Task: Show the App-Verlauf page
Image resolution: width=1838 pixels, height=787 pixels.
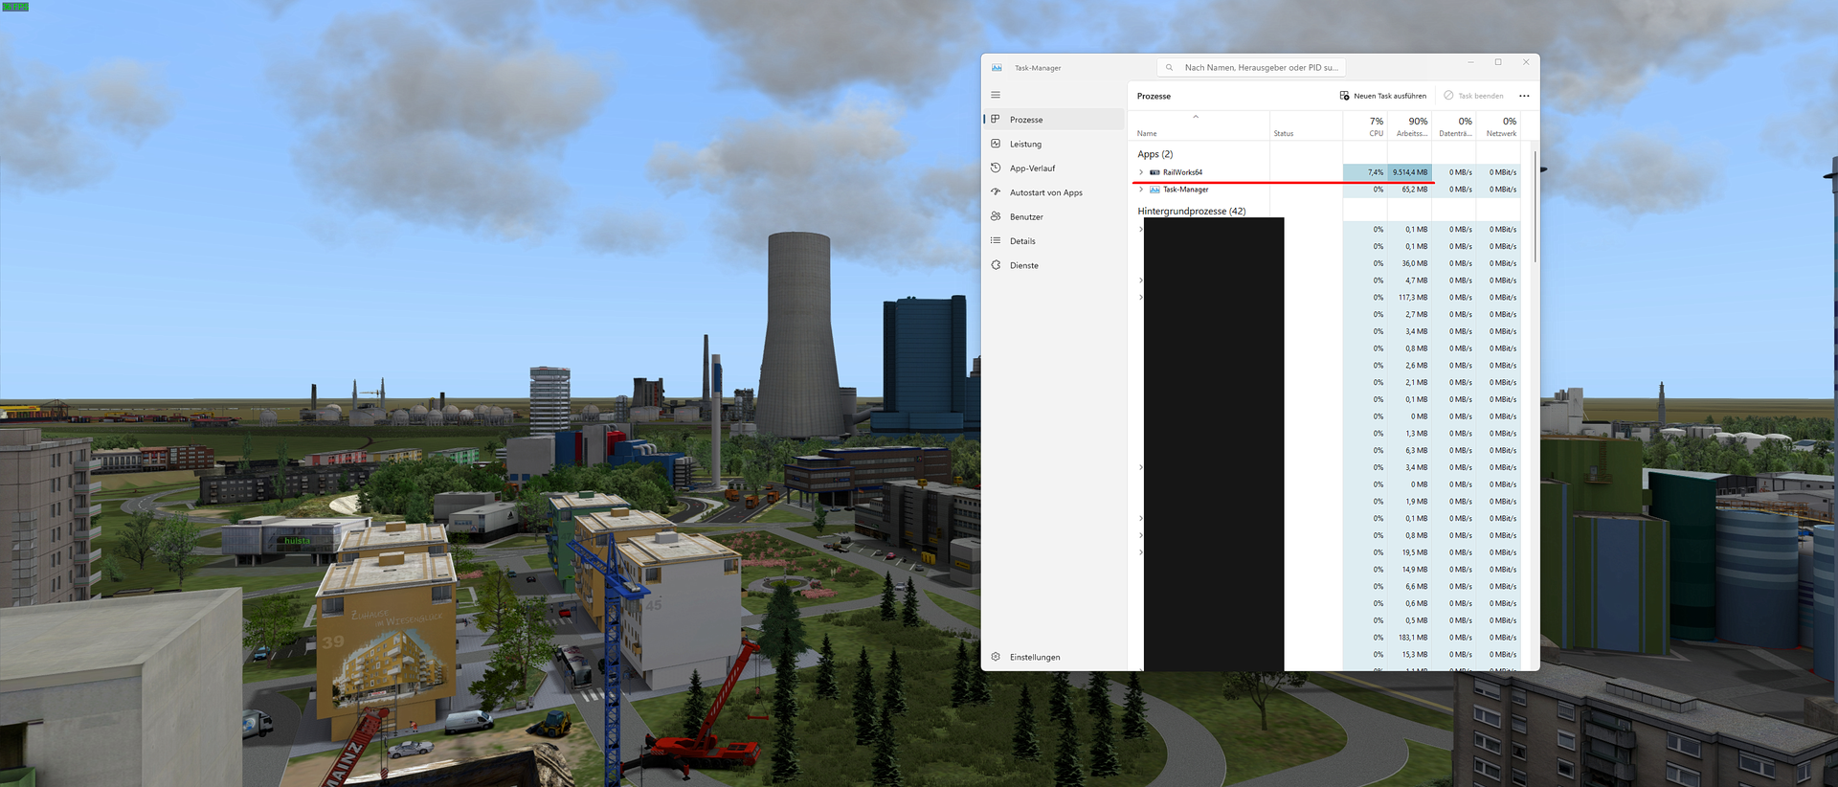Action: tap(1054, 168)
